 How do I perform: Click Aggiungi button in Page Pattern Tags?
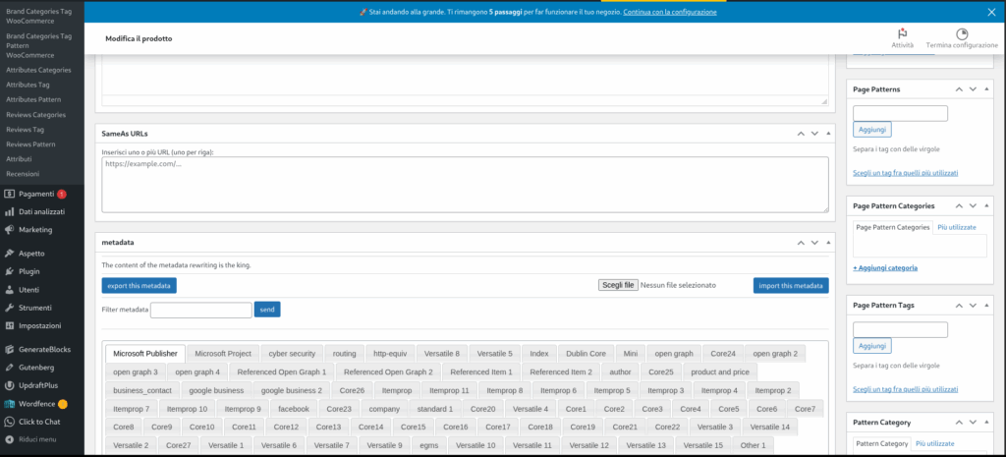pyautogui.click(x=872, y=346)
